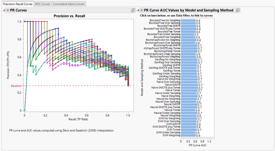Click the Precision vs. Recall chart title

click(69, 16)
